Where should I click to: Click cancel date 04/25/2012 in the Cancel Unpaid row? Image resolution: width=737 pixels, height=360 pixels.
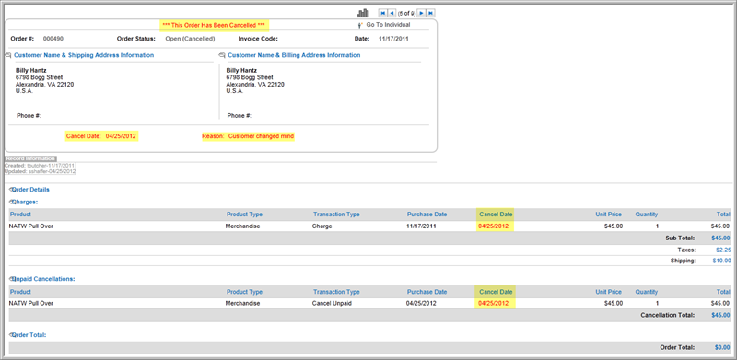point(494,304)
